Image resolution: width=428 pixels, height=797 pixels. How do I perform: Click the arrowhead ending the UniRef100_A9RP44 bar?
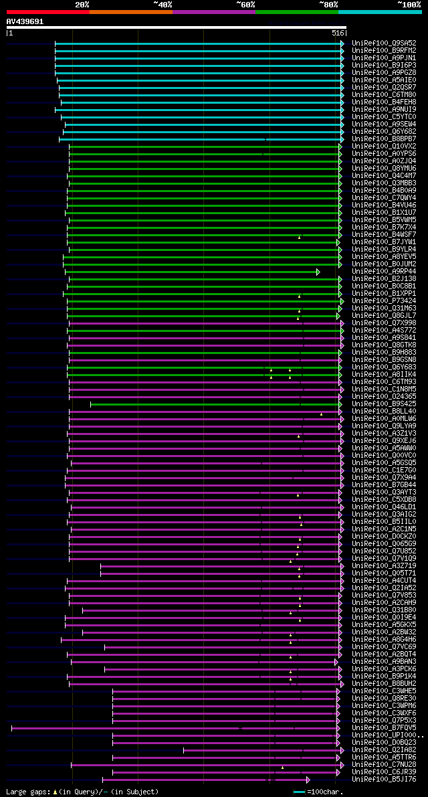click(318, 272)
